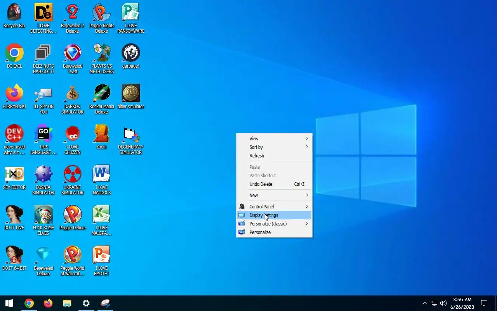Launch Peggle Nights Deluxe from desktop
The height and width of the screenshot is (311, 497).
coord(102,18)
